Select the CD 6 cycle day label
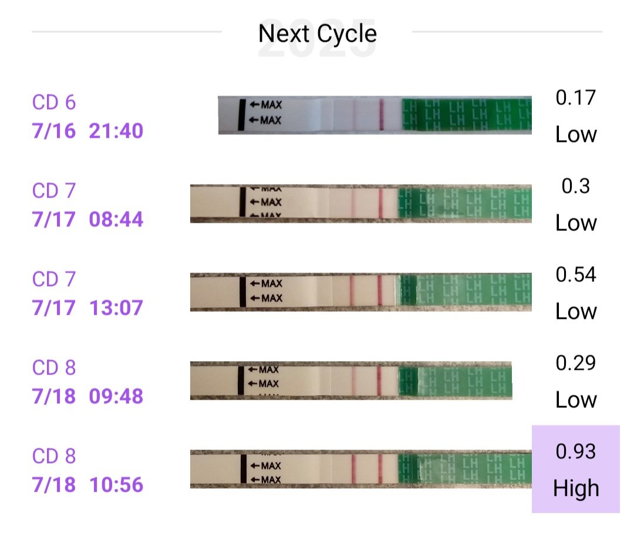The height and width of the screenshot is (537, 634). pyautogui.click(x=54, y=103)
